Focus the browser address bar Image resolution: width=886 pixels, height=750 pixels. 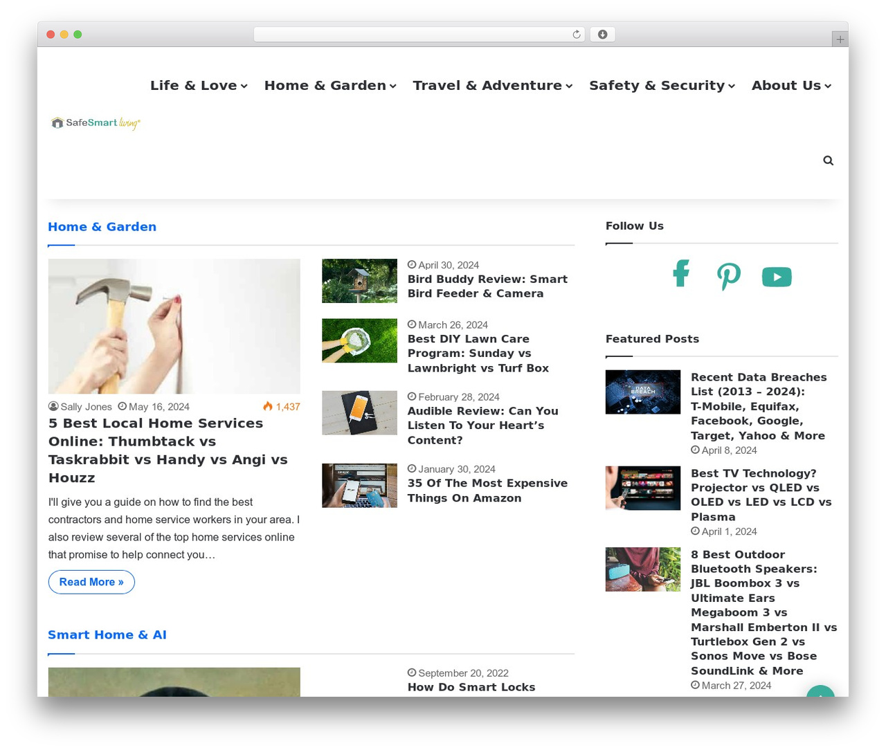(419, 35)
